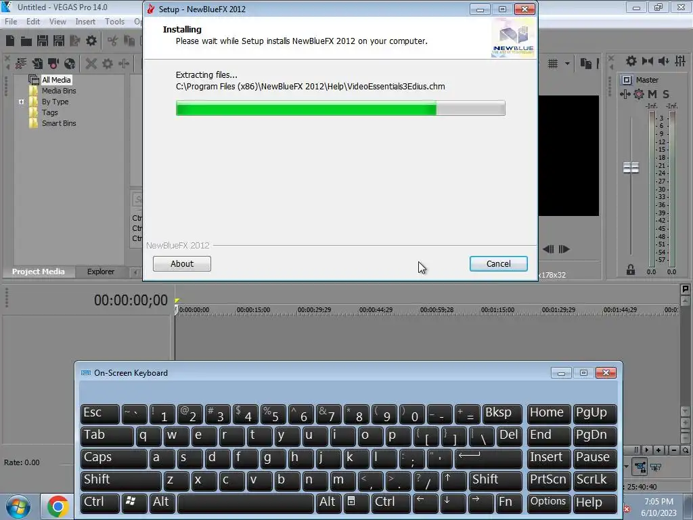Screen dimensions: 693x520
Task: Expand the By Type tree node
Action: 21,102
